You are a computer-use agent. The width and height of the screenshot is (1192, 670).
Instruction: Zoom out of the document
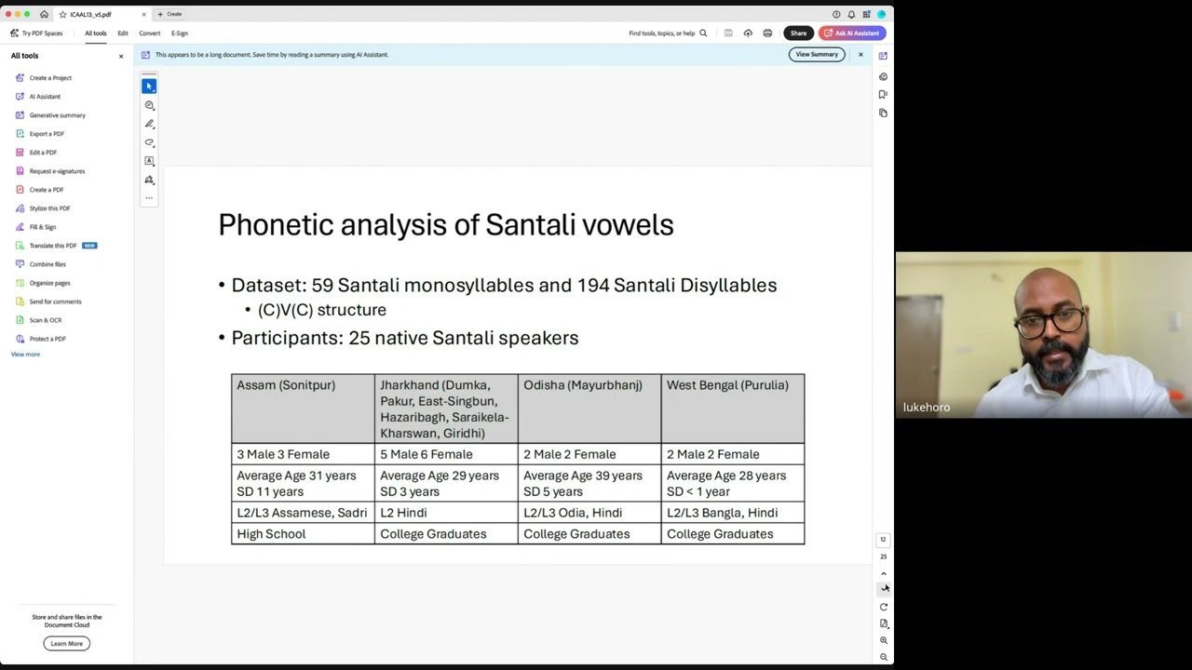point(883,657)
